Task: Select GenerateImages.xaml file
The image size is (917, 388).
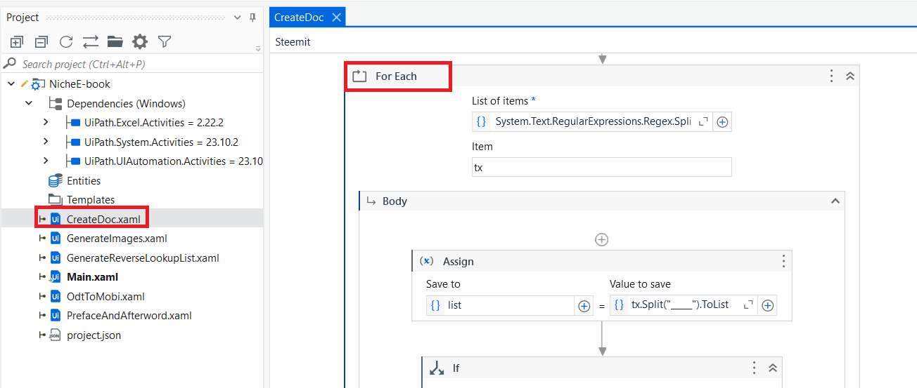Action: pyautogui.click(x=117, y=239)
